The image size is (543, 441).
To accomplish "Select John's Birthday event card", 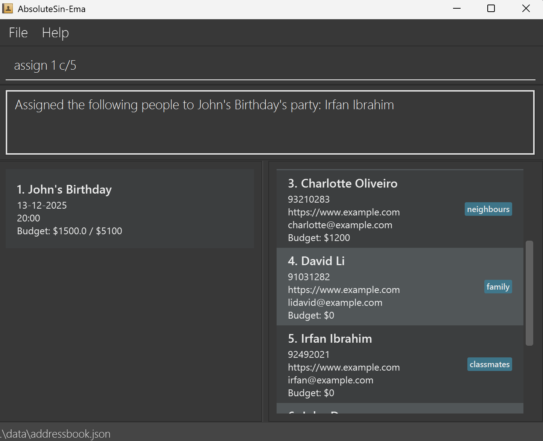I will pos(129,209).
